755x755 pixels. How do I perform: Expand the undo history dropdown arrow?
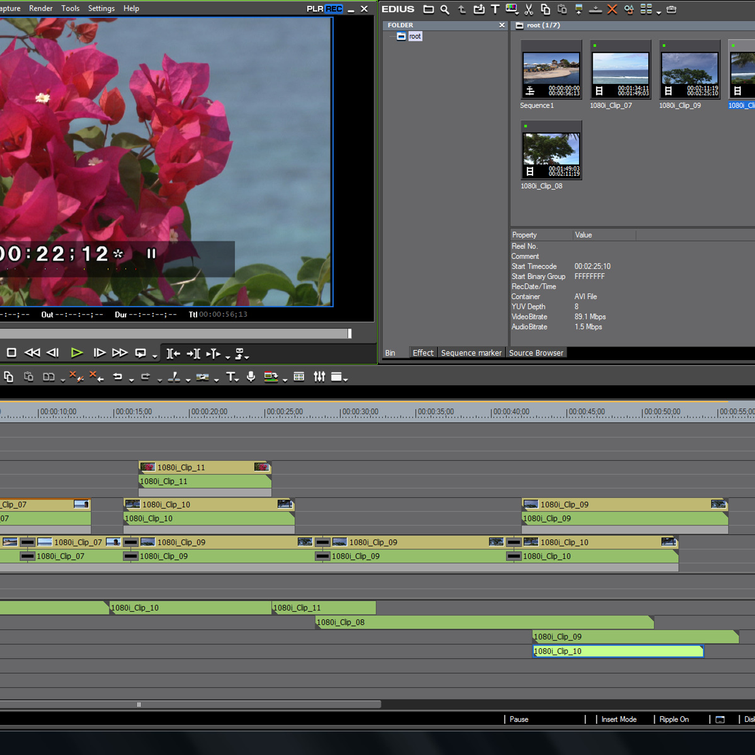pyautogui.click(x=132, y=380)
